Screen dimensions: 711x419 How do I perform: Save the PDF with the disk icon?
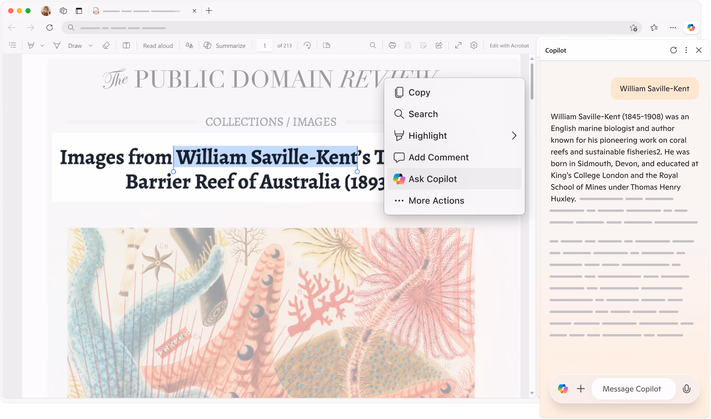tap(408, 45)
